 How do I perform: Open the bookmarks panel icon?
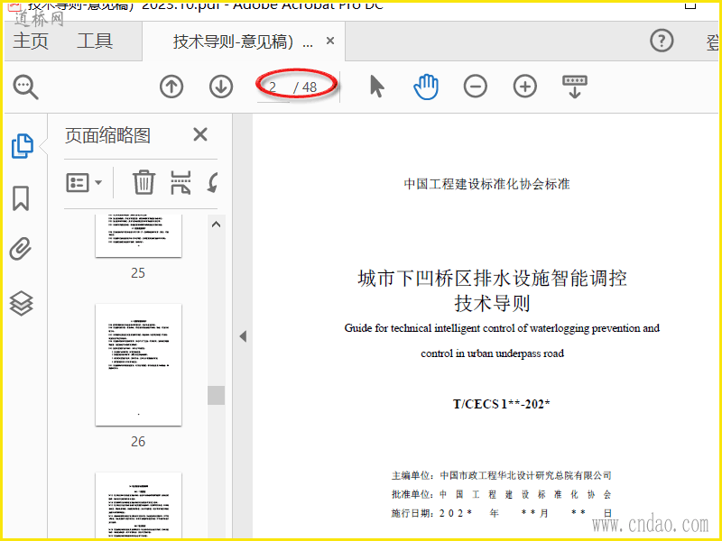pos(21,198)
